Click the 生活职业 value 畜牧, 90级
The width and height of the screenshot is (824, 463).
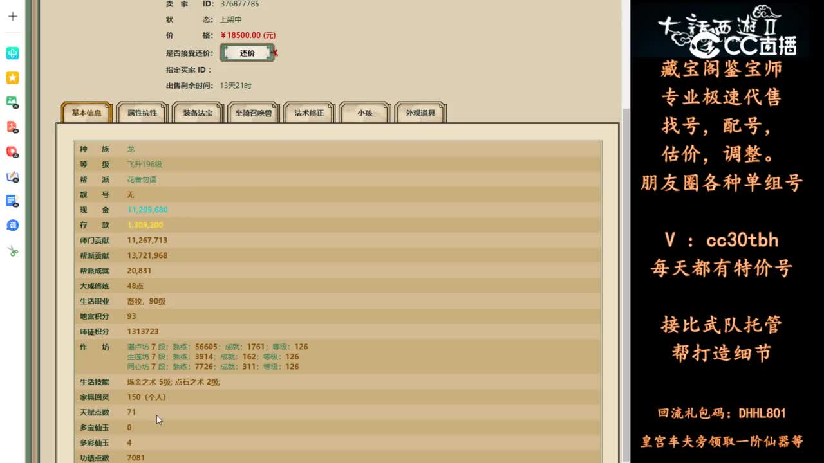click(x=146, y=301)
